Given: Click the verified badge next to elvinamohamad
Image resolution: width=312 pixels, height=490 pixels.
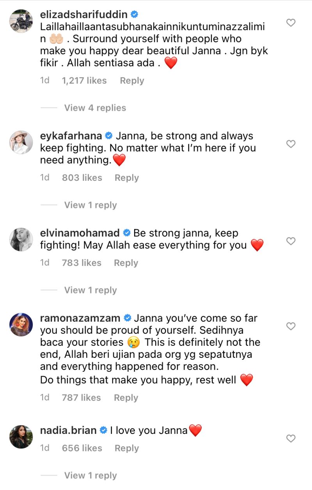Looking at the screenshot, I should coord(126,233).
